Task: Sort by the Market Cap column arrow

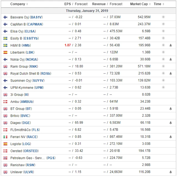Action: coord(150,4)
